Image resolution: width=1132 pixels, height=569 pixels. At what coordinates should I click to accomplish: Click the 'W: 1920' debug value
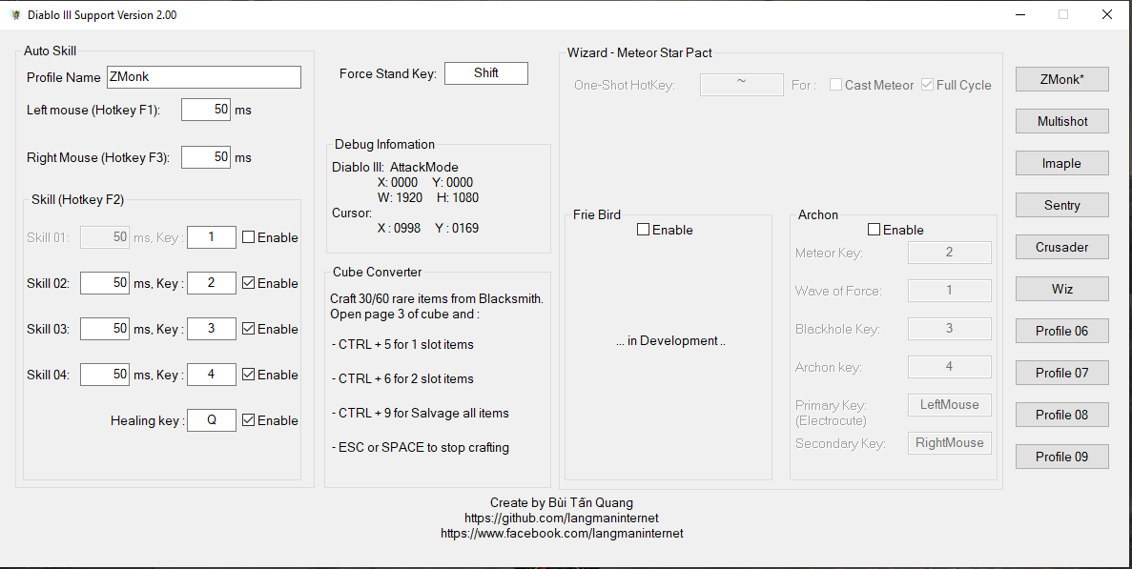click(400, 197)
